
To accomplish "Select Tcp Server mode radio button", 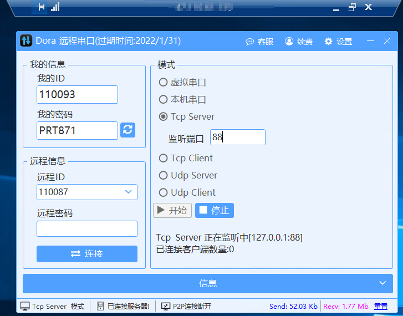I will point(163,116).
